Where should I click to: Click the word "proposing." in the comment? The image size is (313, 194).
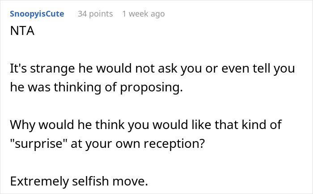pyautogui.click(x=155, y=87)
